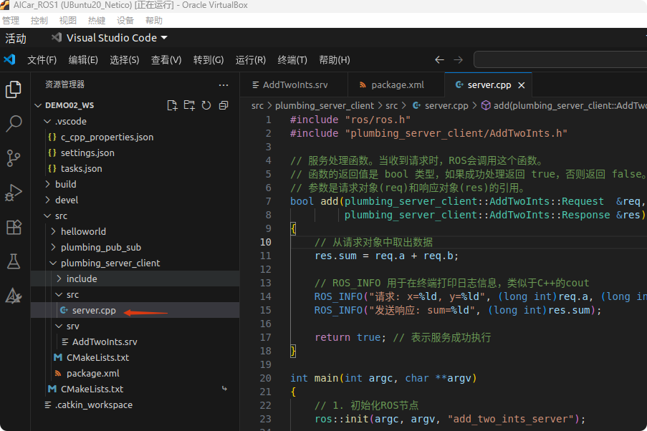Click the New Folder icon in explorer
This screenshot has width=647, height=431.
pyautogui.click(x=189, y=105)
